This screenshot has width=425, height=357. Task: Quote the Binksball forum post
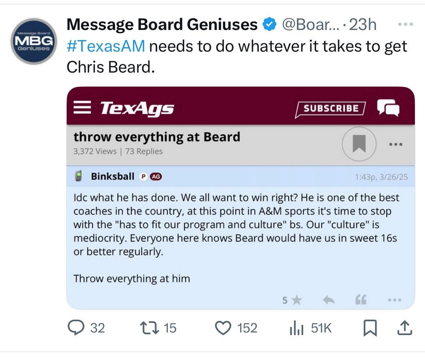click(x=361, y=300)
